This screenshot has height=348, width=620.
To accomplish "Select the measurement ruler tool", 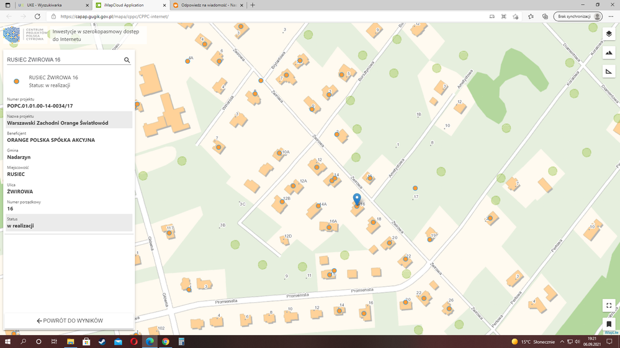I will click(x=608, y=72).
